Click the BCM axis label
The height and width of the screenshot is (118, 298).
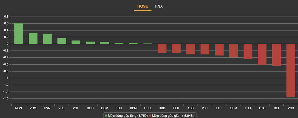(x=233, y=108)
